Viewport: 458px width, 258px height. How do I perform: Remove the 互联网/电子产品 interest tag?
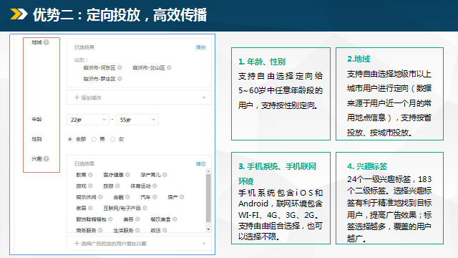click(x=145, y=208)
